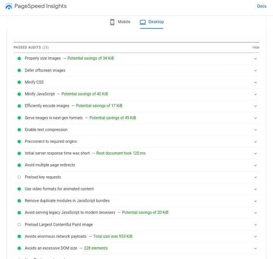The width and height of the screenshot is (273, 259).
Task: Expand the Defer offscreen images chevron
Action: point(255,71)
